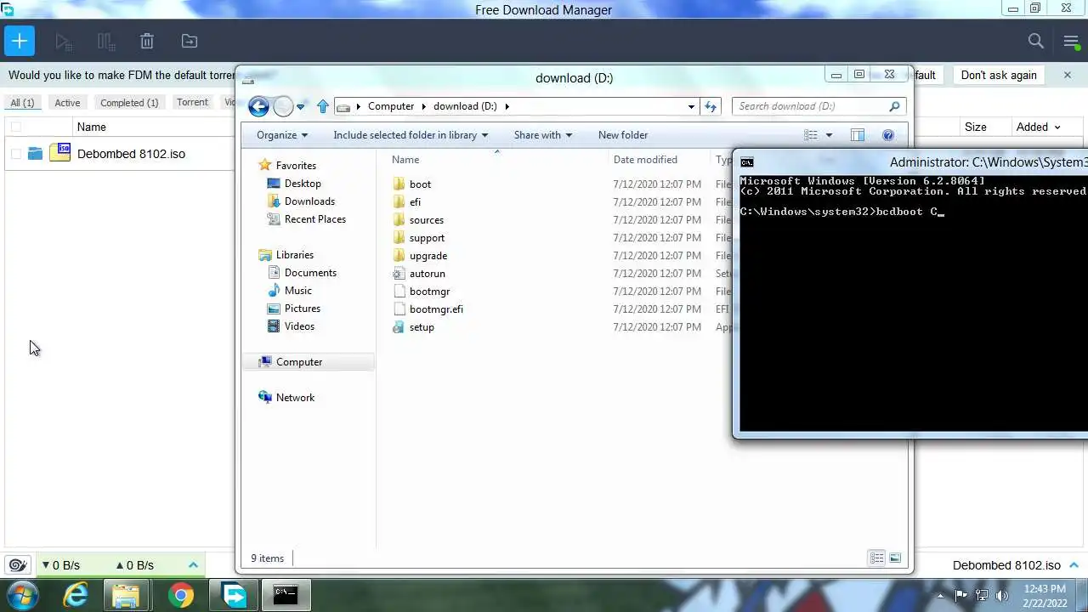Screen dimensions: 1088x612
Task: Select Recent Places in navigation pane
Action: pos(315,219)
